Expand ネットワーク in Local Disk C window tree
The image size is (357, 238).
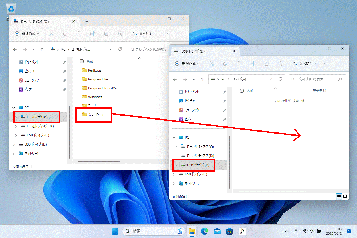coord(13,154)
